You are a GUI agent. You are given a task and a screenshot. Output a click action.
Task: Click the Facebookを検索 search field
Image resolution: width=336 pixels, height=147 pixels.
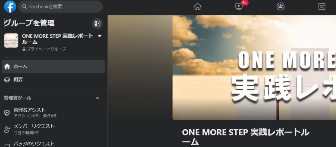coord(60,7)
